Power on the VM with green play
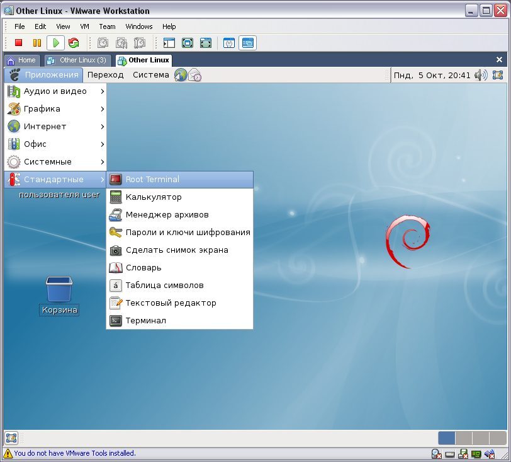 pos(56,43)
